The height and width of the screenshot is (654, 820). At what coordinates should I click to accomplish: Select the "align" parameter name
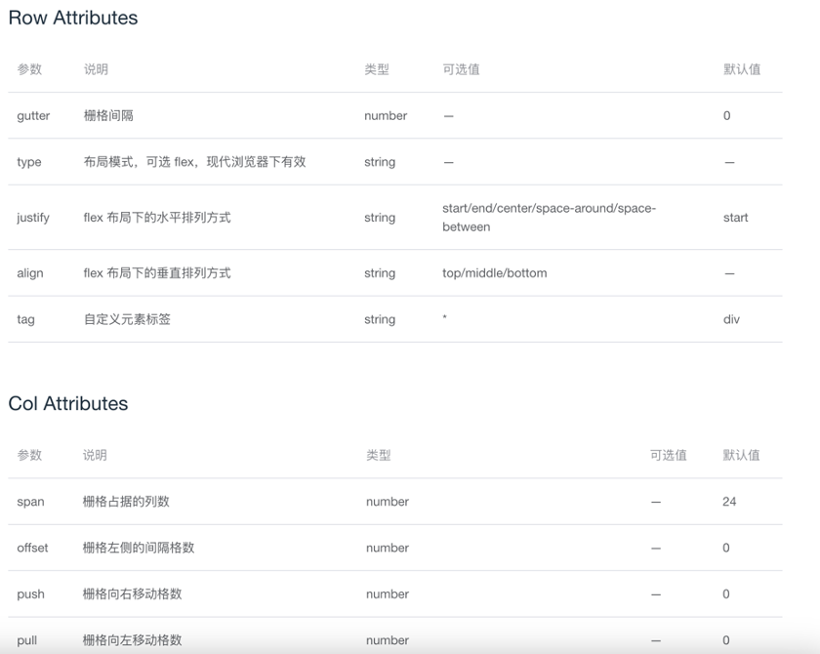[x=30, y=273]
